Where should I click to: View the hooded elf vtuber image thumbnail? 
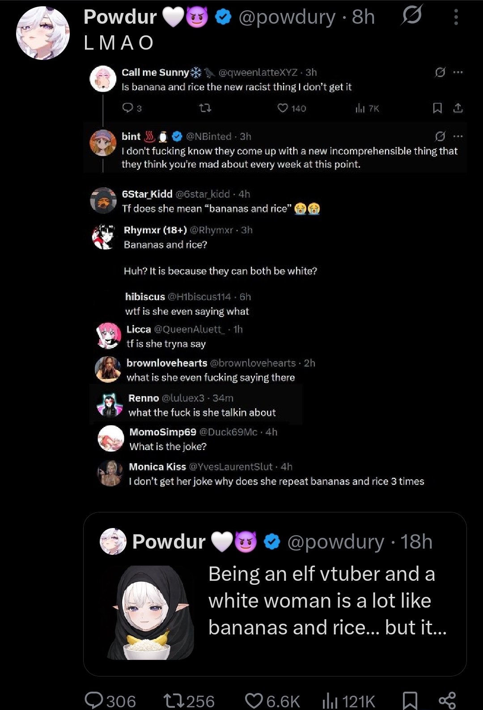[151, 612]
